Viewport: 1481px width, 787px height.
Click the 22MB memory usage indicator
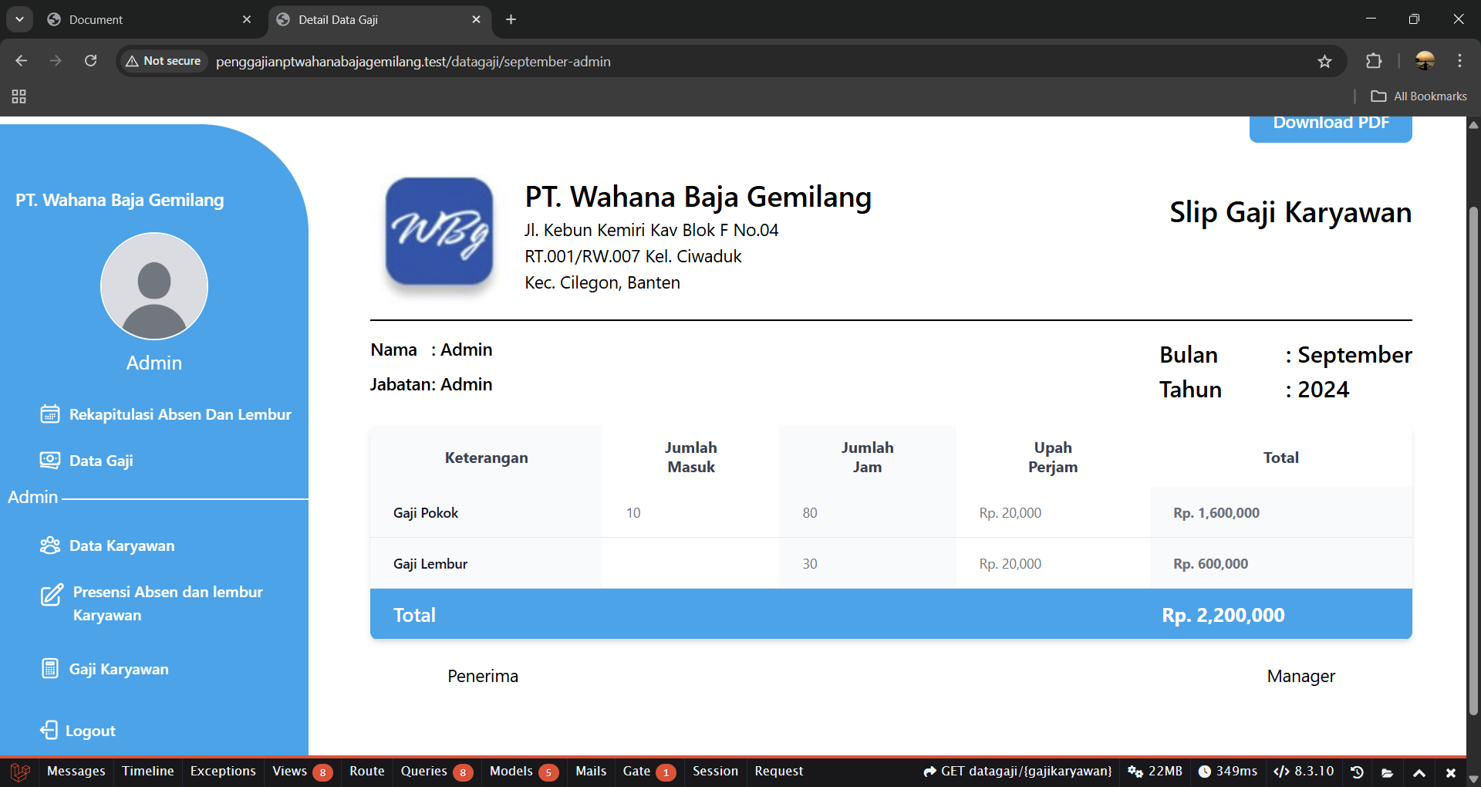[1155, 772]
